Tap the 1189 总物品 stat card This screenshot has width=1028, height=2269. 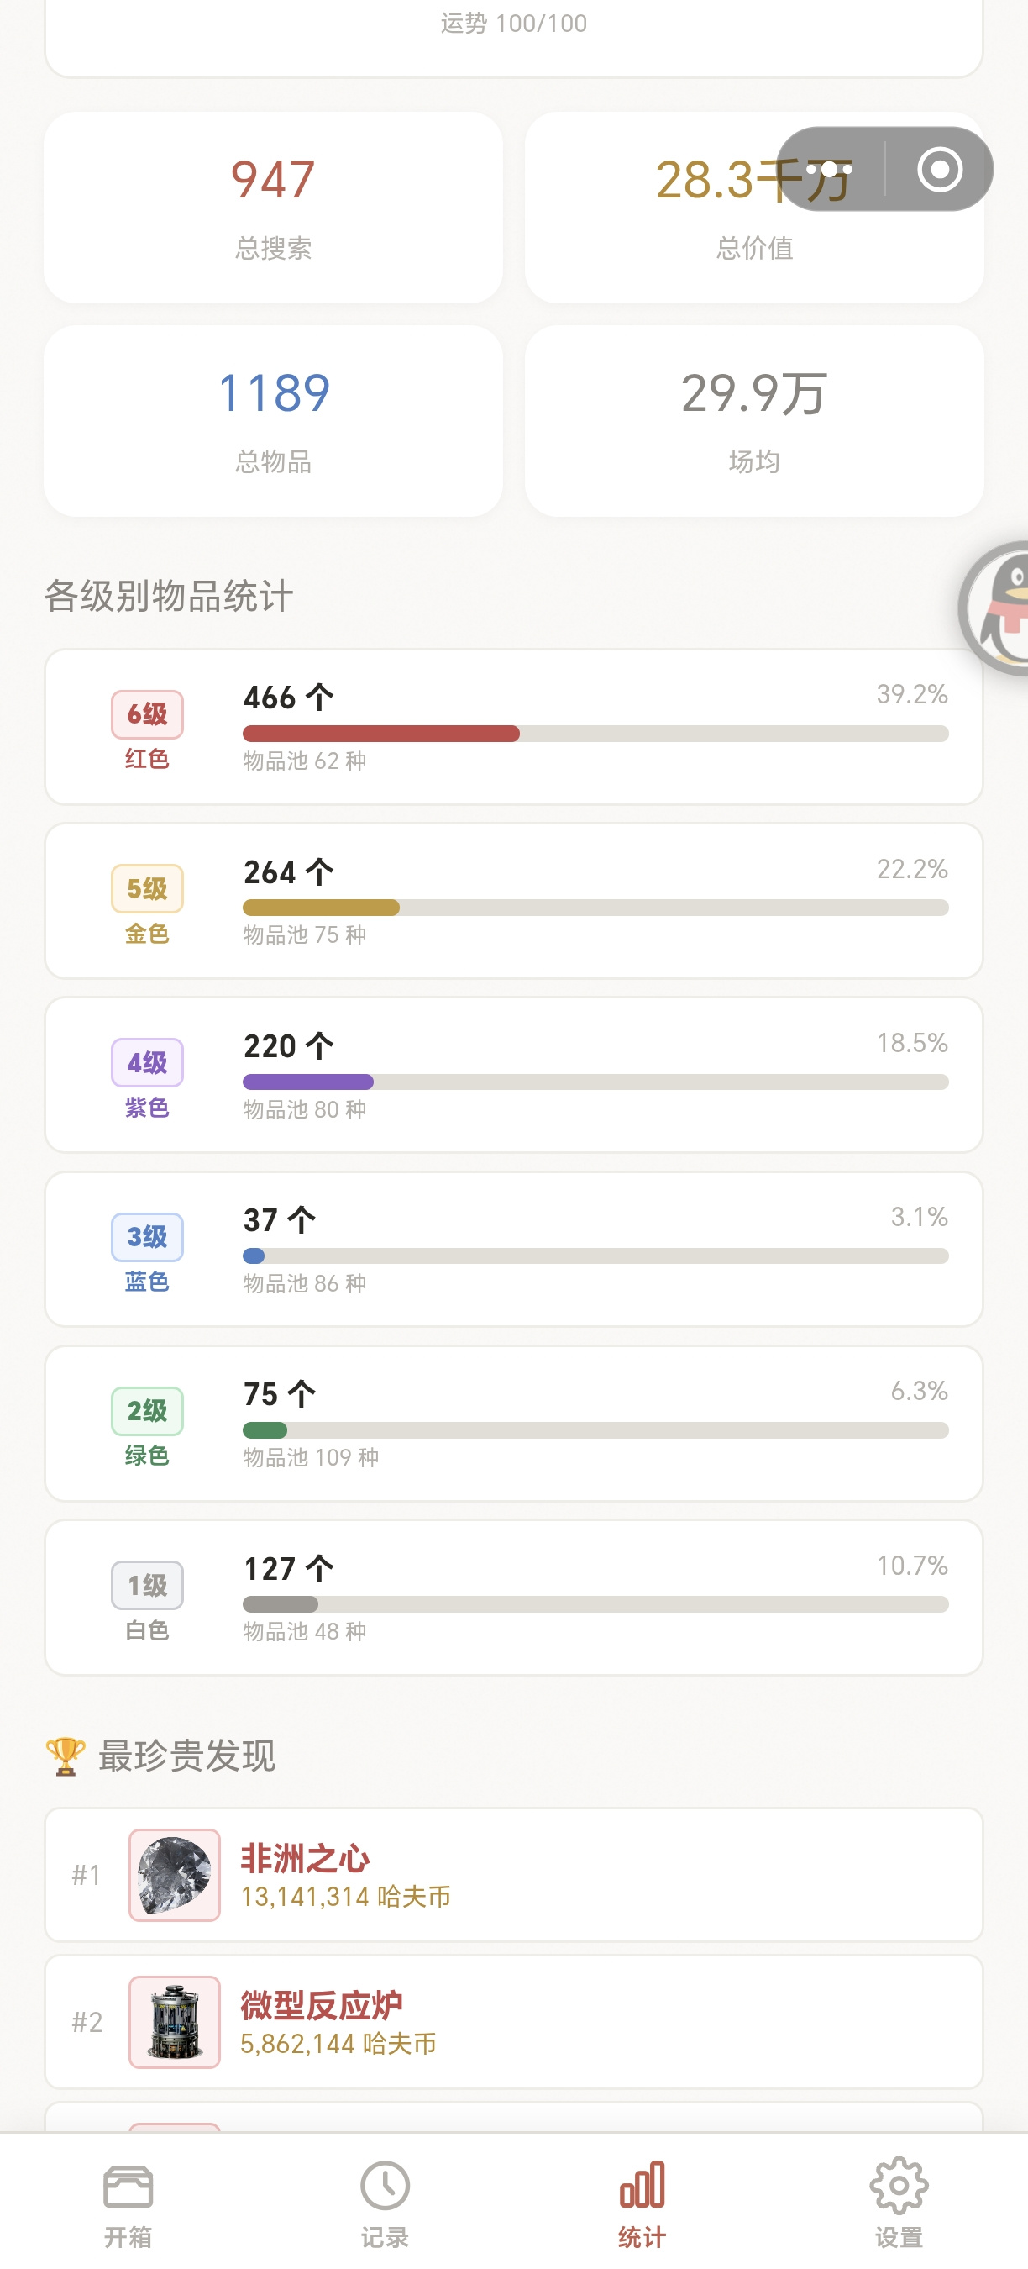tap(274, 421)
